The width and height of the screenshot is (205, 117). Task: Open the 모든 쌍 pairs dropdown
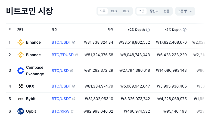pos(185,11)
